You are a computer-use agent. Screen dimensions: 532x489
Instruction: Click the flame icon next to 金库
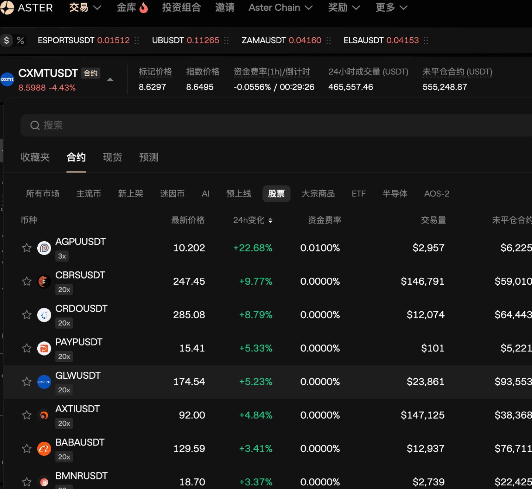(x=144, y=7)
